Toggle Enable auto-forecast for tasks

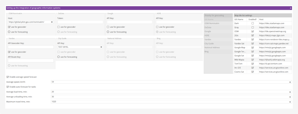(x=8, y=87)
